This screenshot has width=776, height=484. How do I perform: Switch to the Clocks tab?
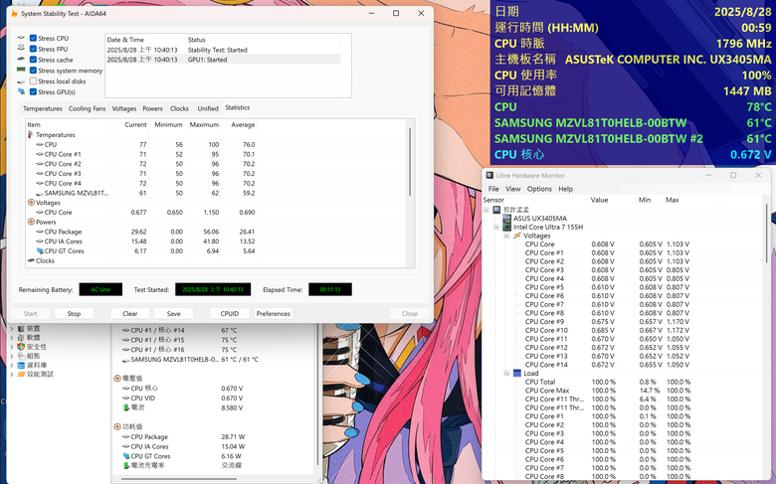coord(179,108)
